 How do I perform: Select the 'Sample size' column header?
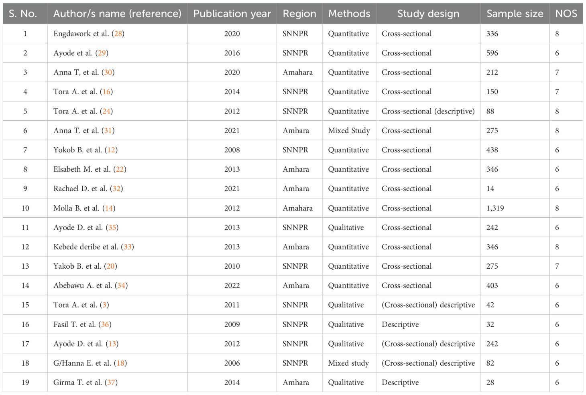[x=515, y=14]
